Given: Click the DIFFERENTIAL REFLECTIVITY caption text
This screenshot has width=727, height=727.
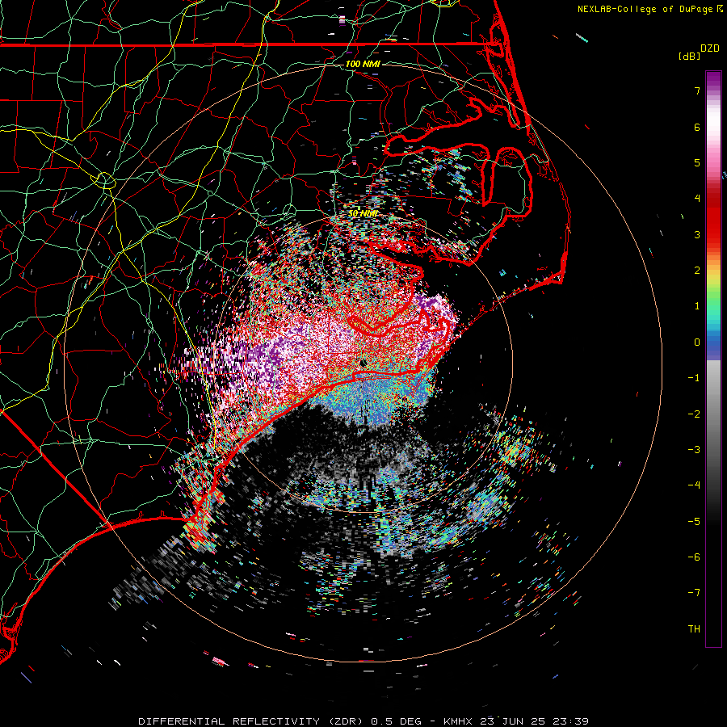Looking at the screenshot, I should tap(229, 721).
